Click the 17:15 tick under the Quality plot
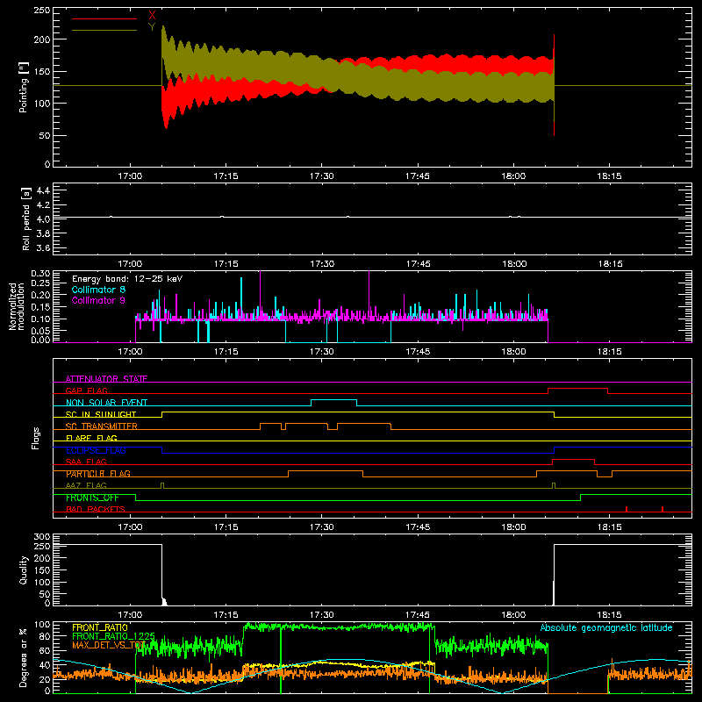This screenshot has height=702, width=702. coord(226,615)
